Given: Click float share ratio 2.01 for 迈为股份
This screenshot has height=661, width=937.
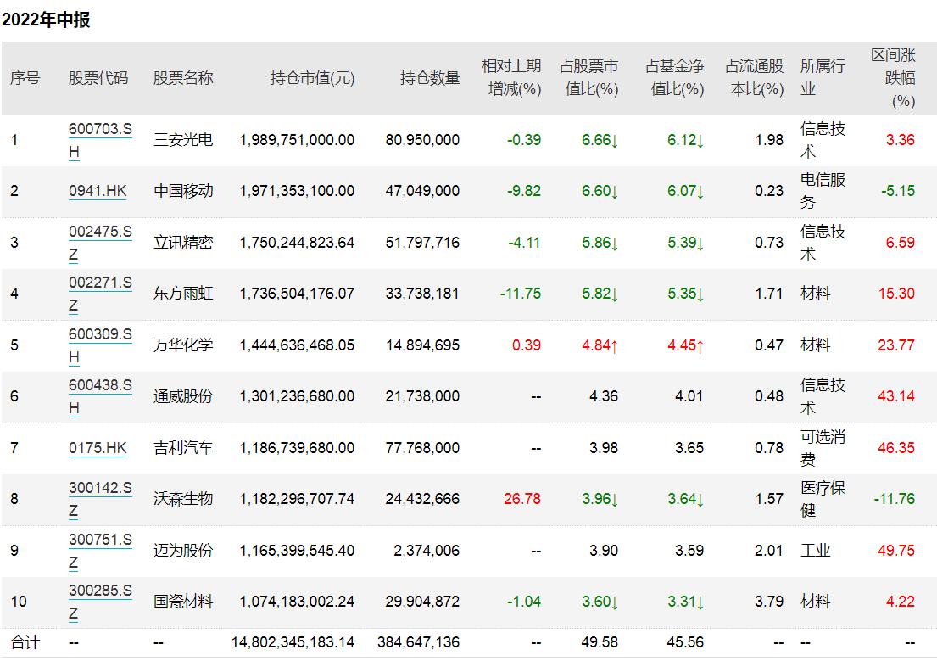Looking at the screenshot, I should 769,551.
